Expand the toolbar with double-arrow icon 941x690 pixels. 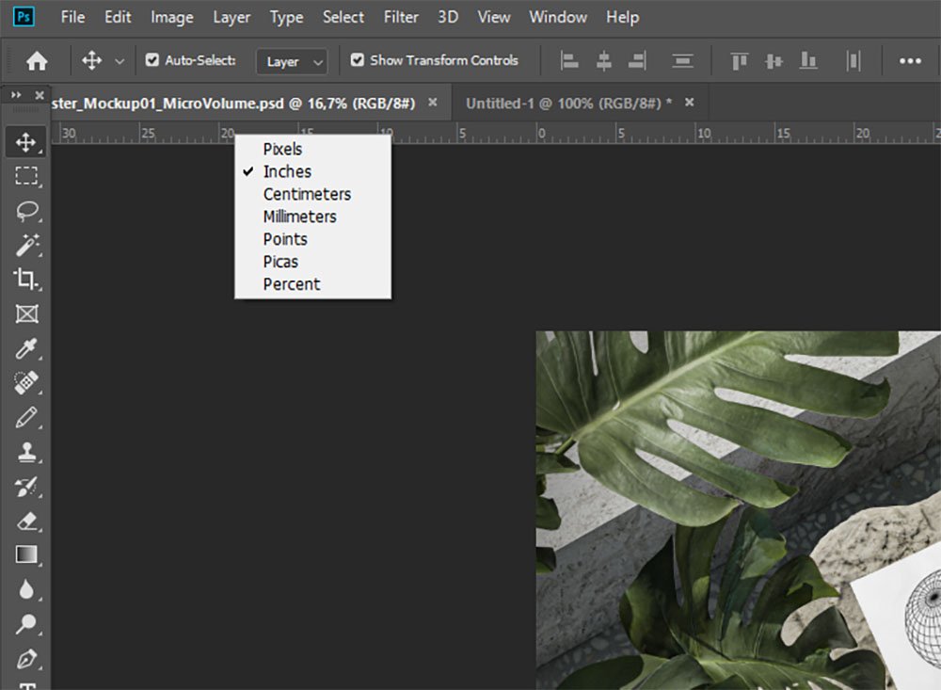point(16,95)
